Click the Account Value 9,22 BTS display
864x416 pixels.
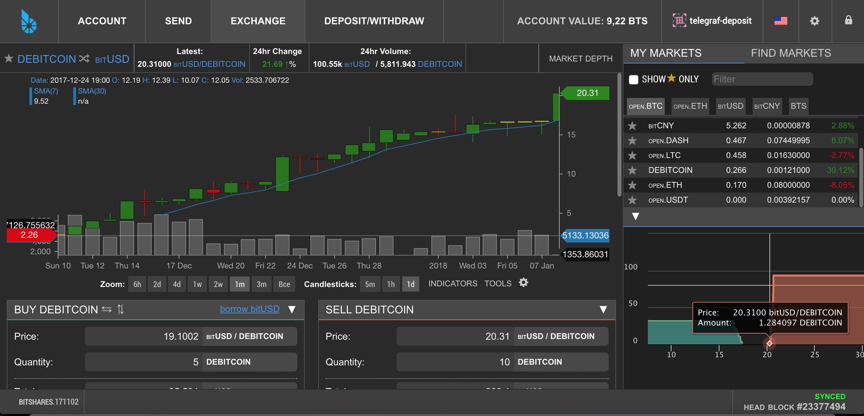582,21
